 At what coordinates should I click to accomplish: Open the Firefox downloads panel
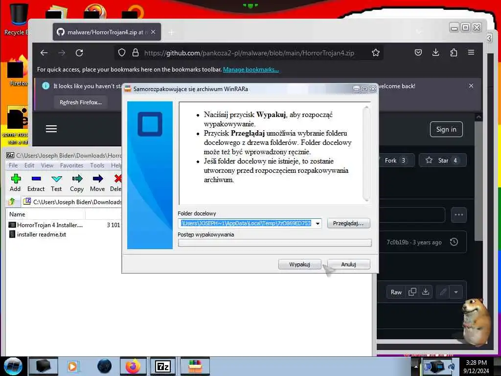pyautogui.click(x=436, y=52)
